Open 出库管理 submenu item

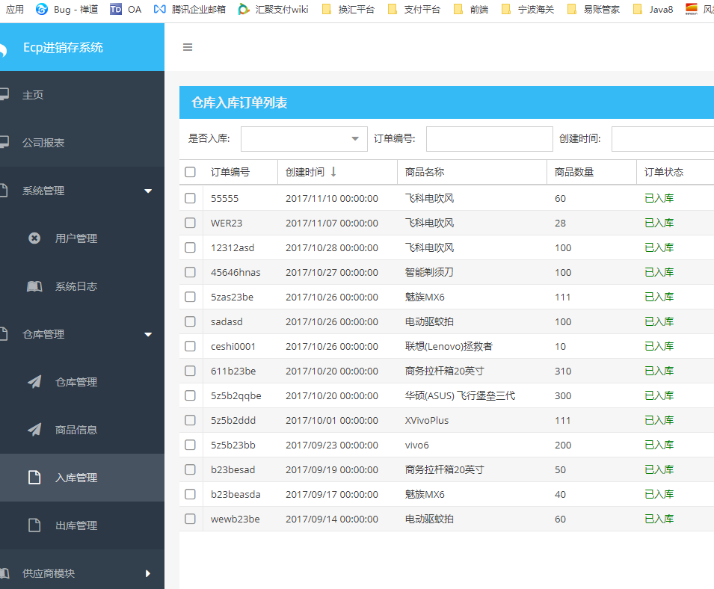pyautogui.click(x=76, y=525)
